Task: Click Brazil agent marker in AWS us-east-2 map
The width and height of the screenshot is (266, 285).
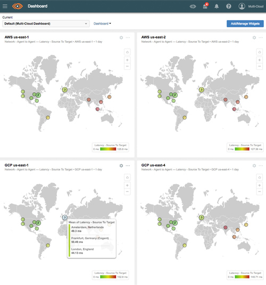Action: tap(185, 117)
